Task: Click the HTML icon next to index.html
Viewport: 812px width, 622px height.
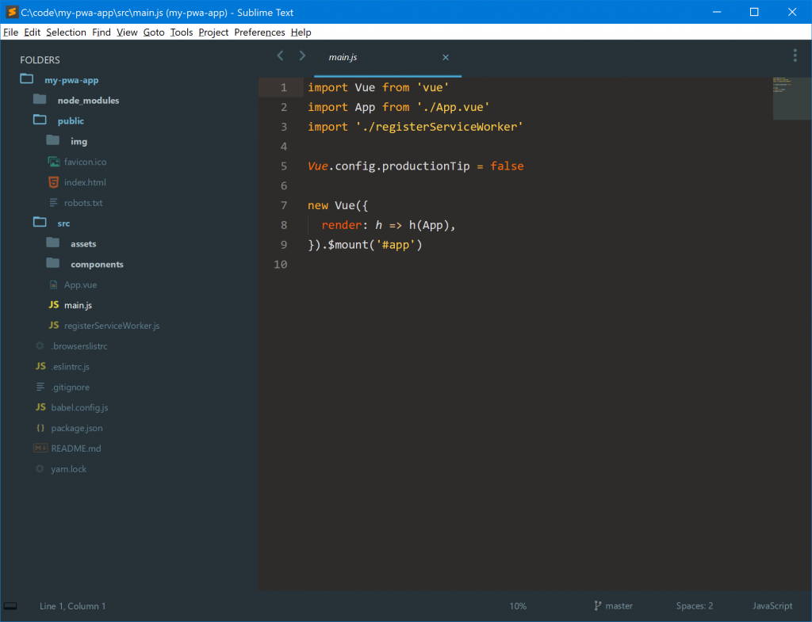Action: (x=53, y=182)
